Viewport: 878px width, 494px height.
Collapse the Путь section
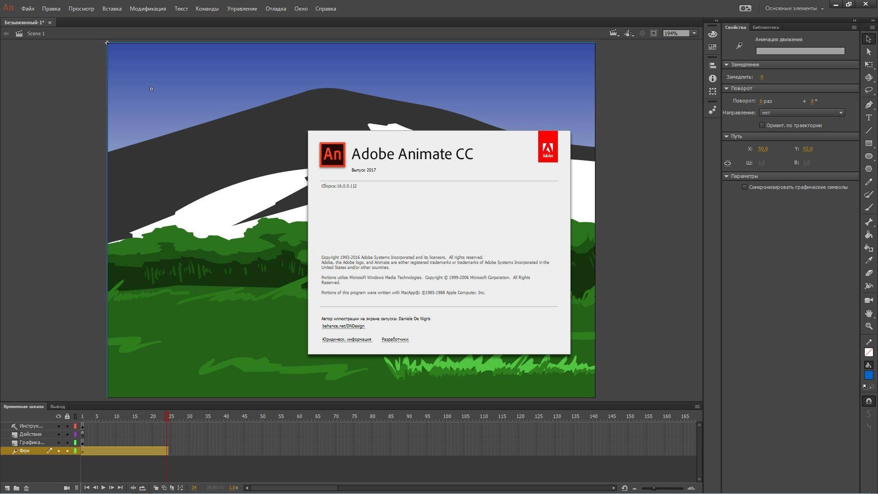point(726,136)
